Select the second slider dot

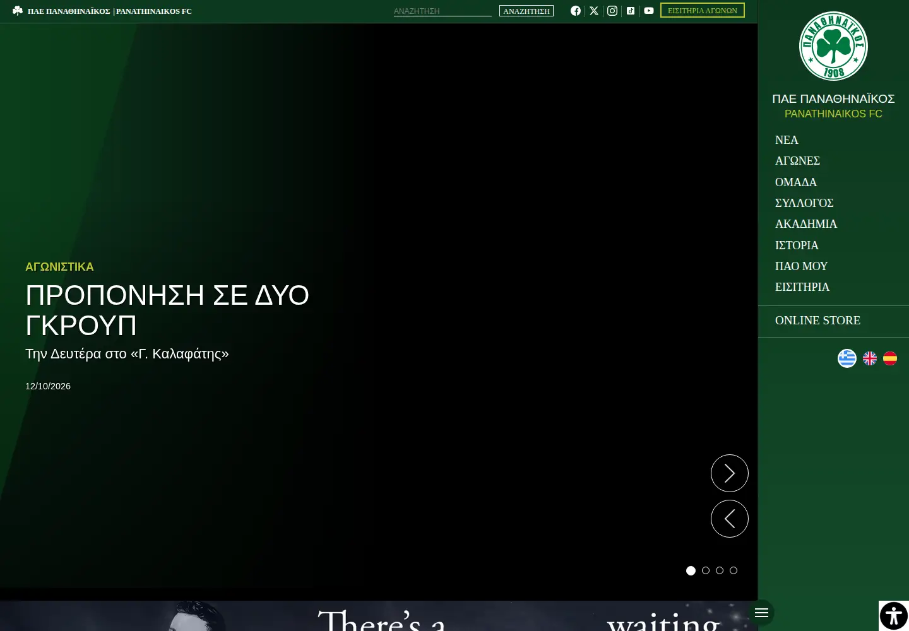706,570
